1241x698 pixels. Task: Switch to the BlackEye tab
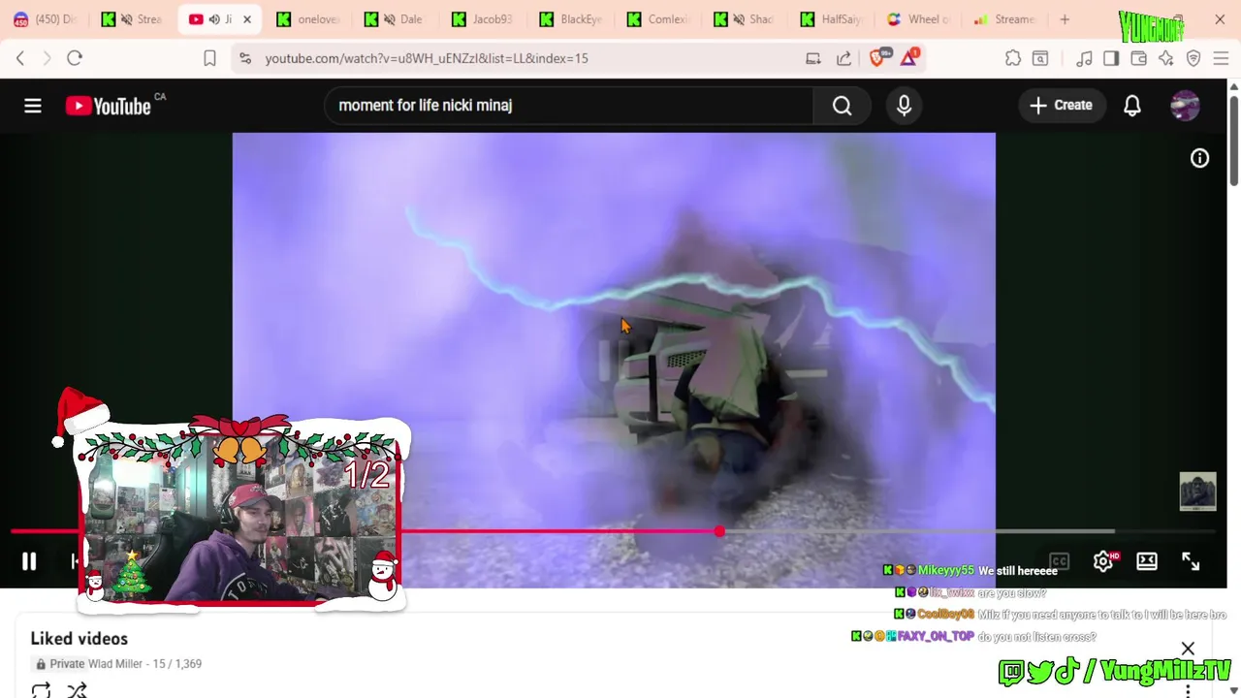pos(571,19)
